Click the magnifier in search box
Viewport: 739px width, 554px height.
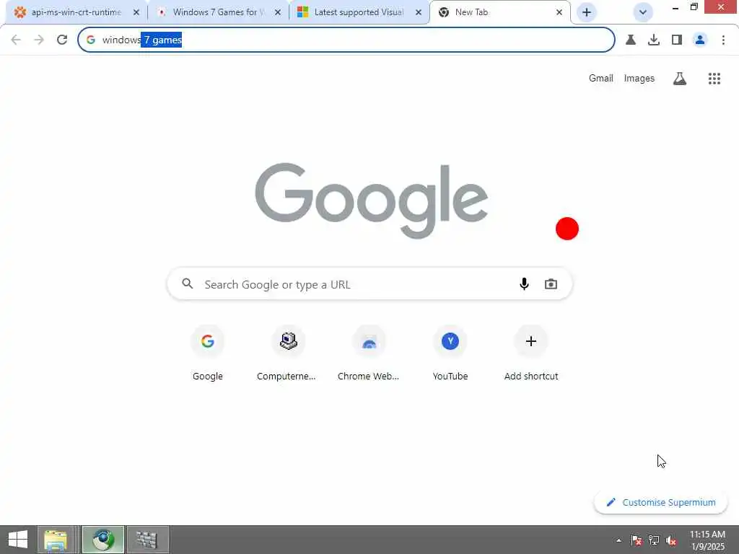pyautogui.click(x=188, y=283)
